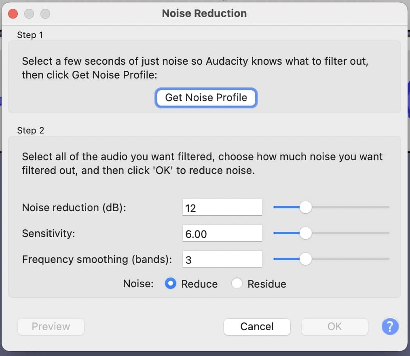
Task: Click the Frequency smoothing slider handle
Action: click(x=306, y=259)
